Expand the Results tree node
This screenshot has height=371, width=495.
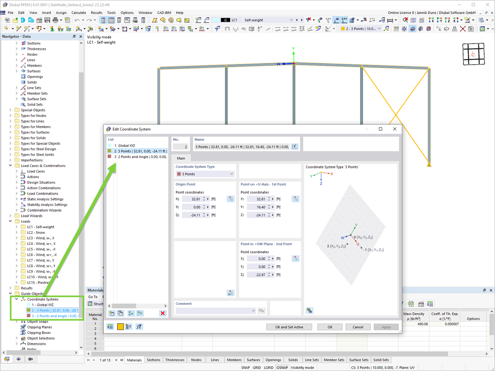point(10,288)
